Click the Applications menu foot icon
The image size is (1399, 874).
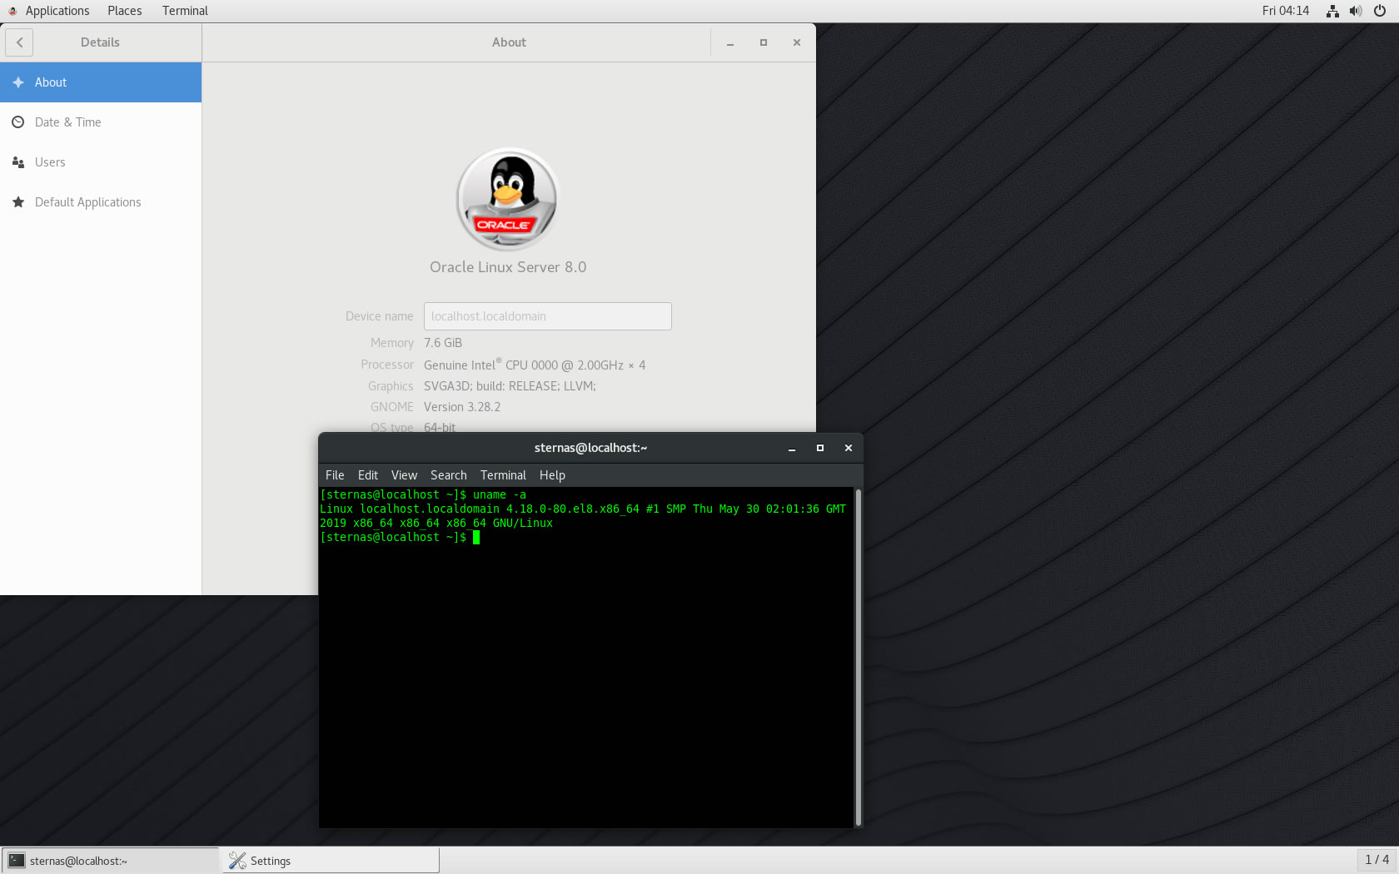(x=12, y=11)
